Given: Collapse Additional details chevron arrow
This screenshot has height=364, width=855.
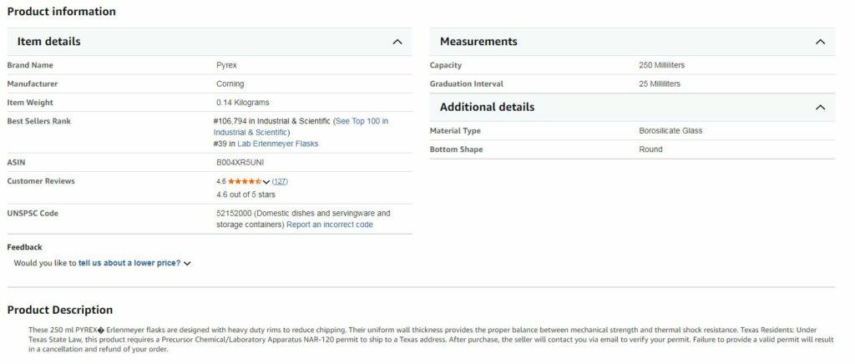Looking at the screenshot, I should point(820,108).
